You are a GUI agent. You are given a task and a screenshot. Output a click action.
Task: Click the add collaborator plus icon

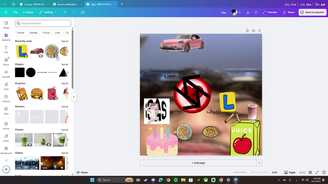[x=240, y=12]
